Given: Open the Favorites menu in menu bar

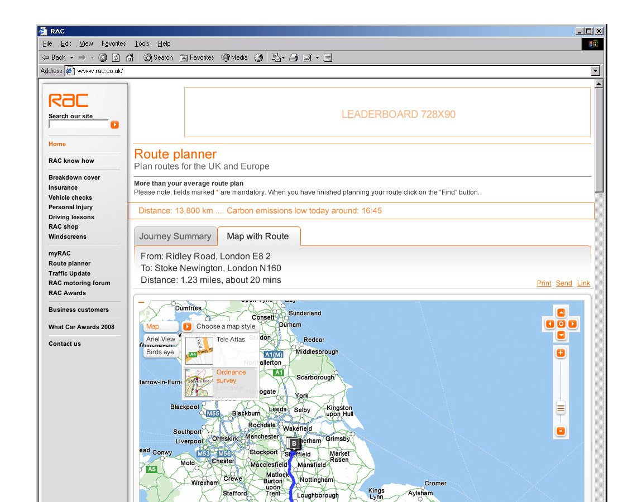Looking at the screenshot, I should click(113, 44).
